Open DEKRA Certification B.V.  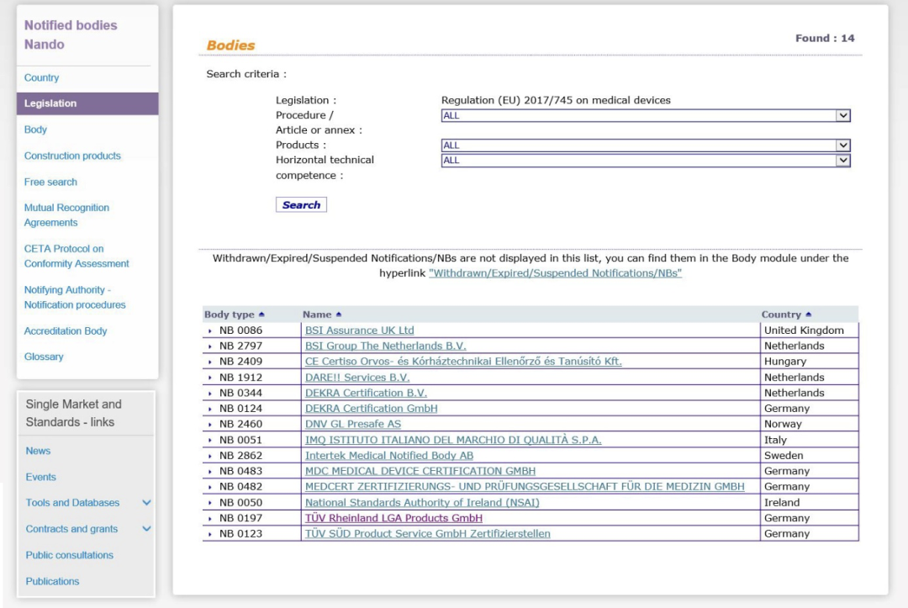(x=366, y=393)
